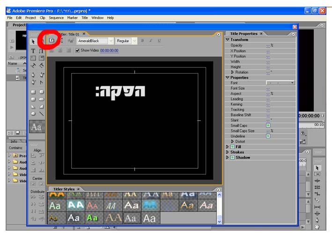
Task: Switch to the Info tab in main window
Action: [14, 141]
